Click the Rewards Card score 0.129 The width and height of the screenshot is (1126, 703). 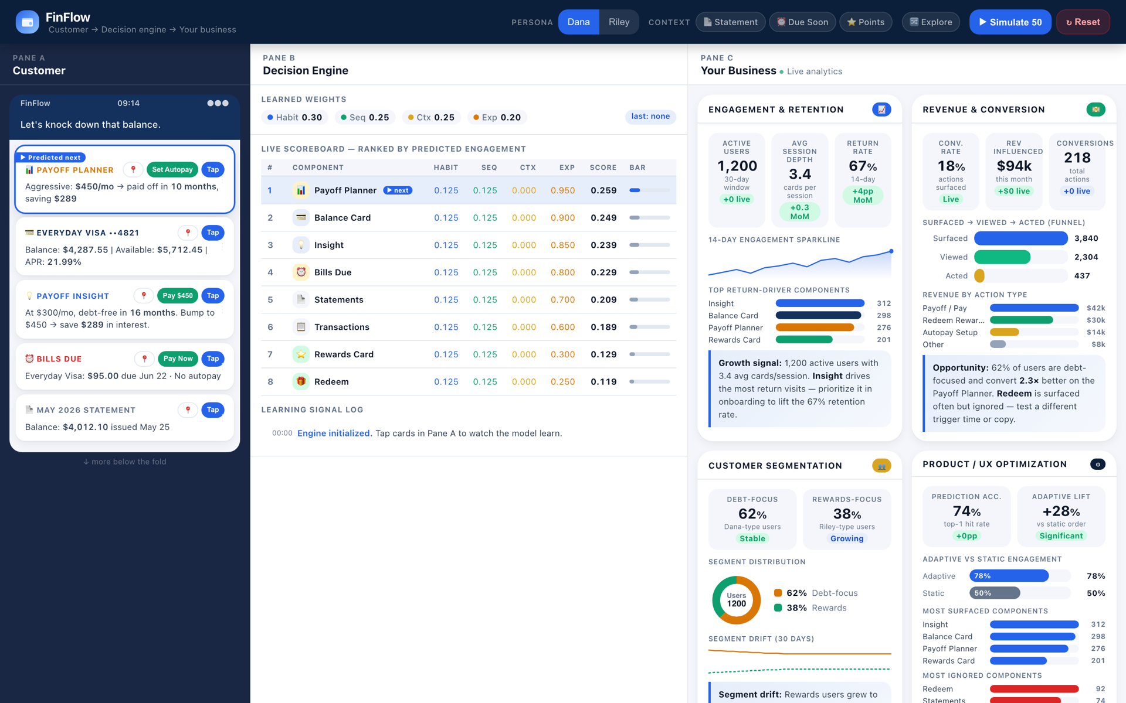[x=603, y=354]
